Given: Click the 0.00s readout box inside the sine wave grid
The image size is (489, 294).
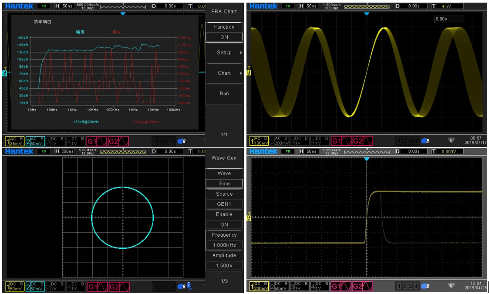Looking at the screenshot, I should [x=449, y=19].
